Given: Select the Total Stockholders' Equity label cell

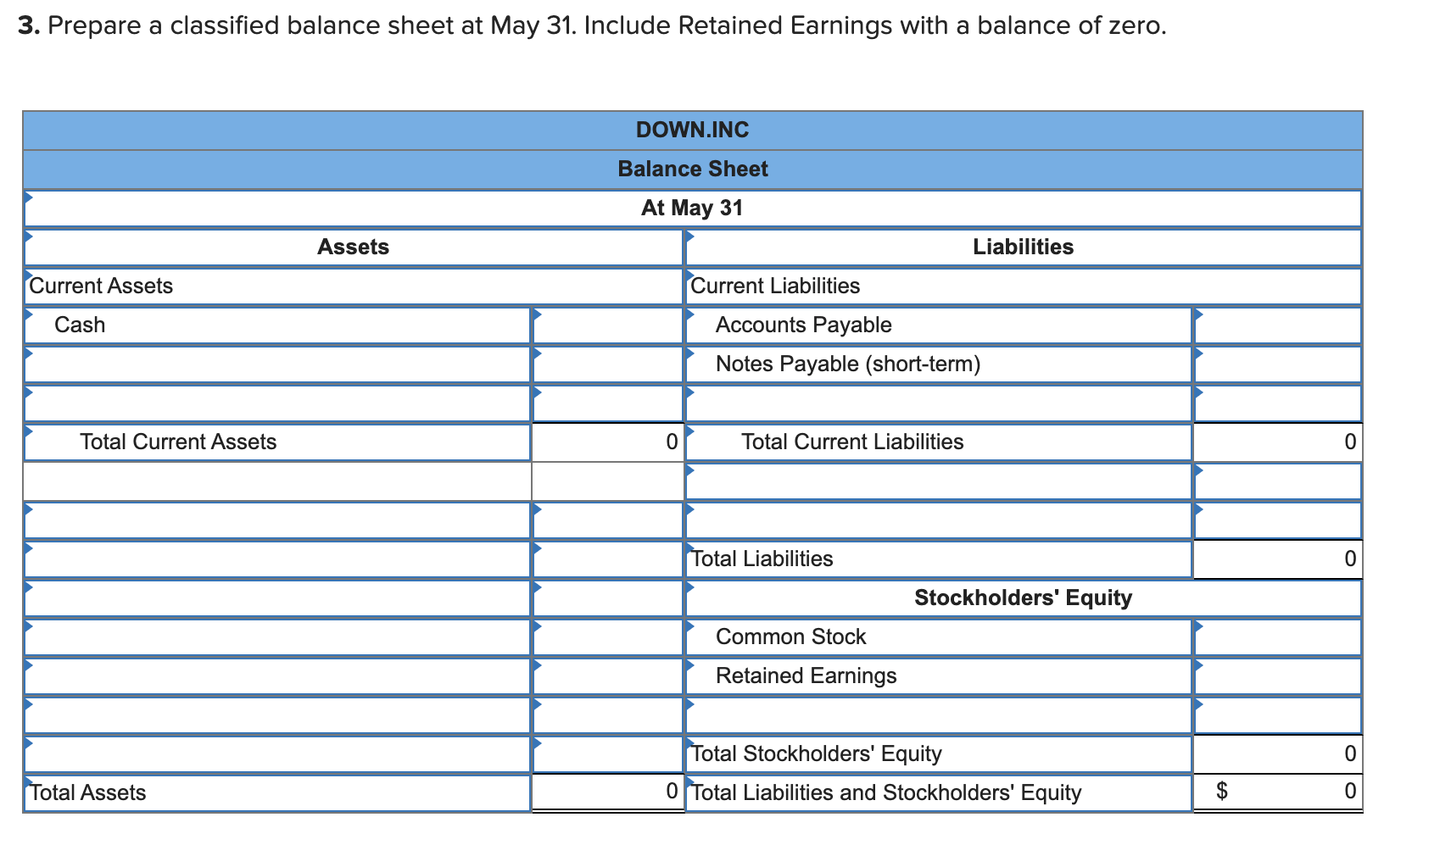Looking at the screenshot, I should coord(938,754).
